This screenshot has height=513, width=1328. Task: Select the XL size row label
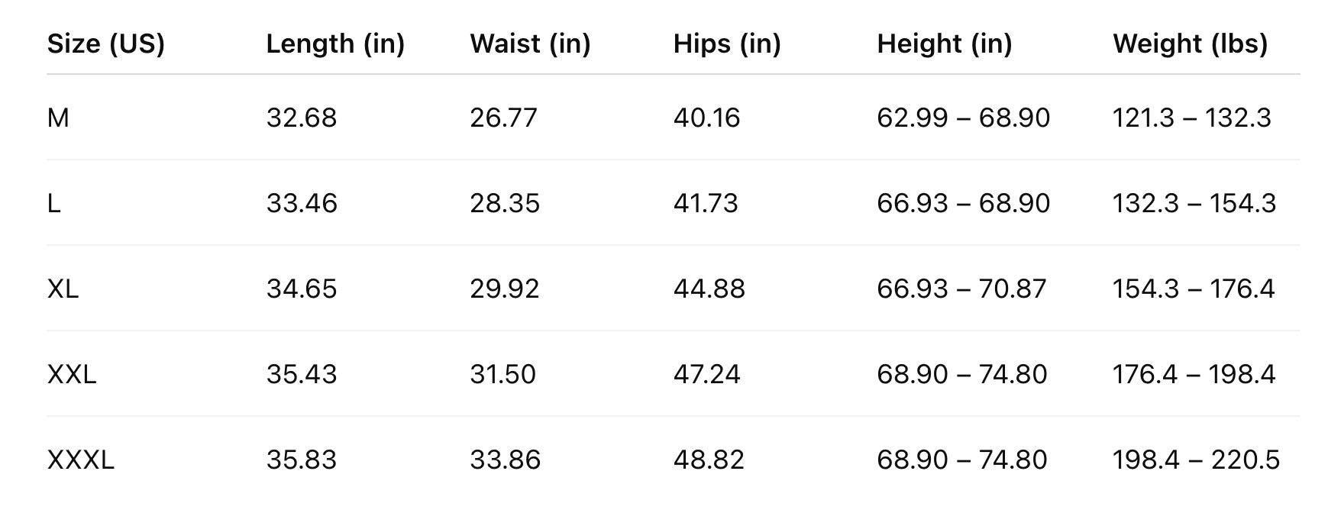(63, 289)
